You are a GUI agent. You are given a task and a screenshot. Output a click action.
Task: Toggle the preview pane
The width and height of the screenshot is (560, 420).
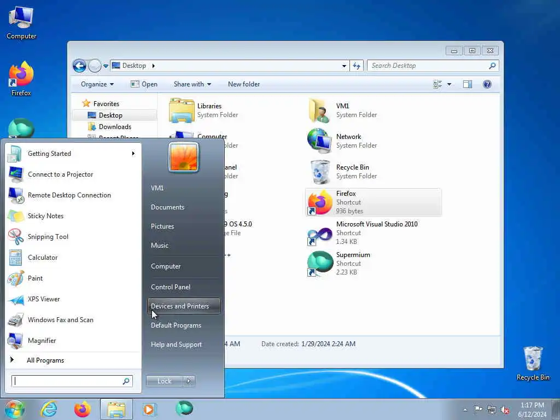(x=468, y=84)
